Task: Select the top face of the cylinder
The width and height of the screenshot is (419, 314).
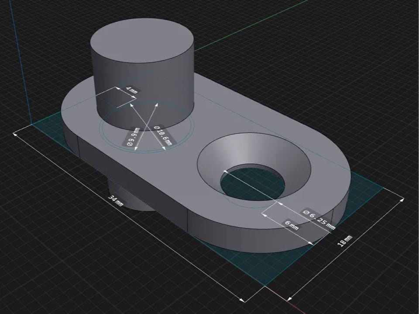Action: [142, 39]
